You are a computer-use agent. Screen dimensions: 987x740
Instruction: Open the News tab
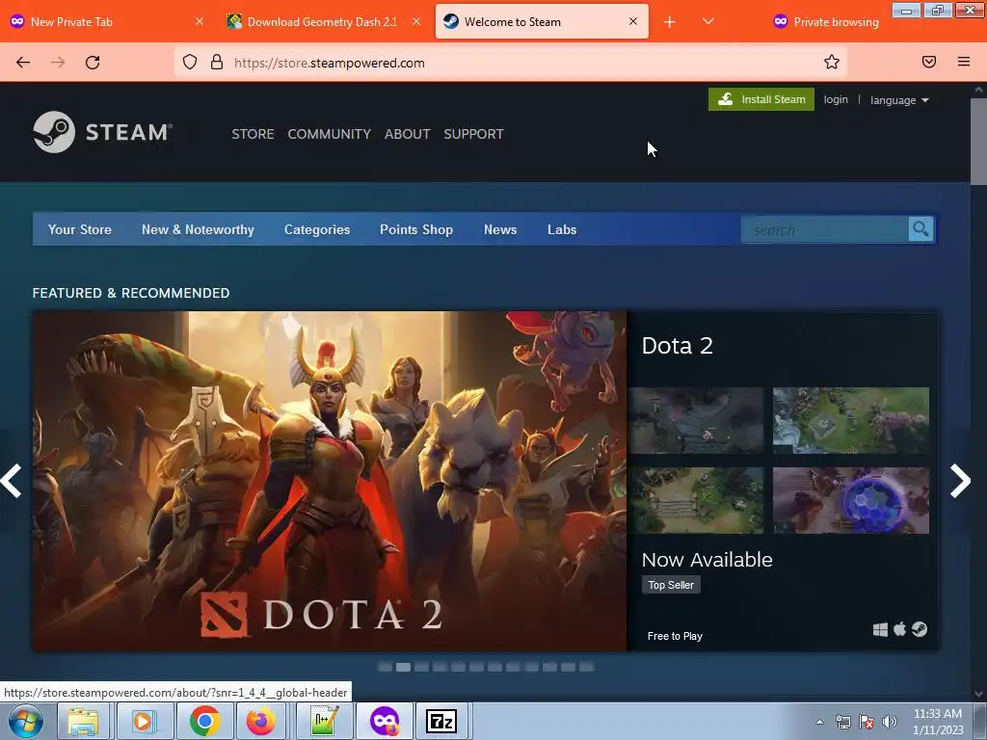point(500,229)
